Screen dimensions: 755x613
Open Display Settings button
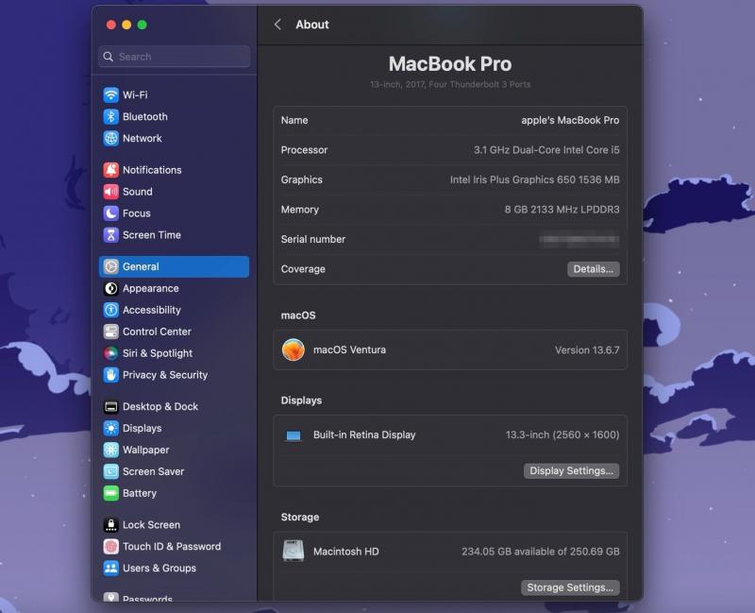tap(571, 470)
